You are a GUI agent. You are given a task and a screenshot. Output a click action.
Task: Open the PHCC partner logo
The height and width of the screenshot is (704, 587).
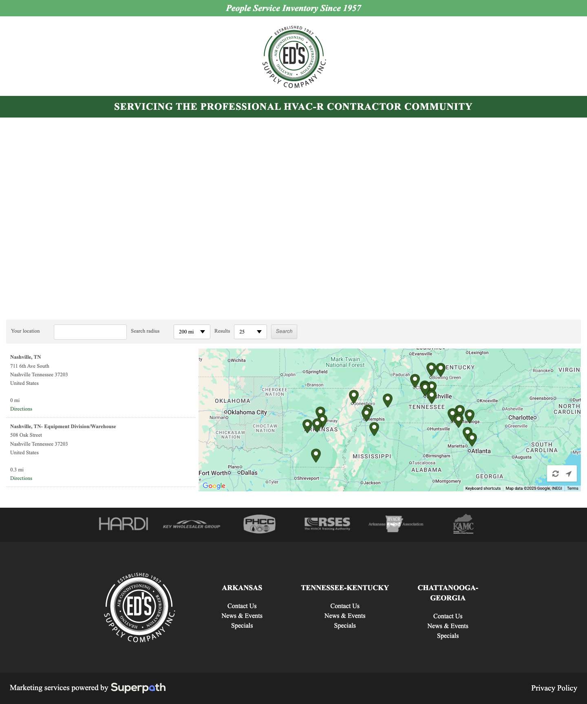pos(259,524)
